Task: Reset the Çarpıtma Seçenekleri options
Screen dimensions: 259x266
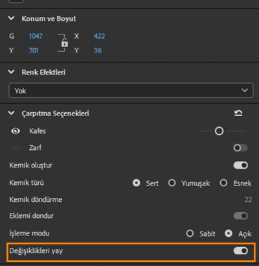Action: (x=238, y=113)
